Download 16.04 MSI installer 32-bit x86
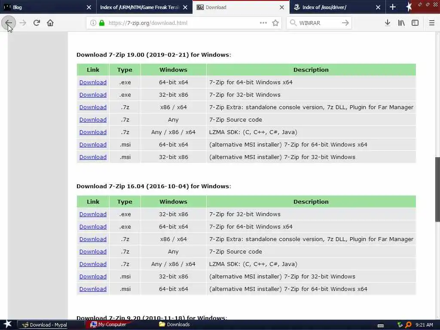 point(93,276)
